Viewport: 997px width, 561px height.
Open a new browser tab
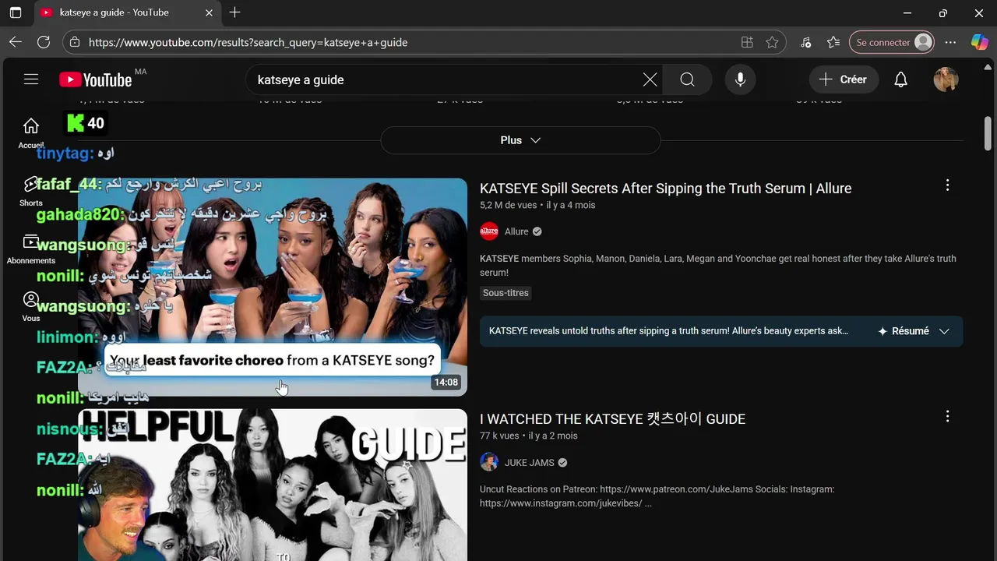click(x=234, y=12)
